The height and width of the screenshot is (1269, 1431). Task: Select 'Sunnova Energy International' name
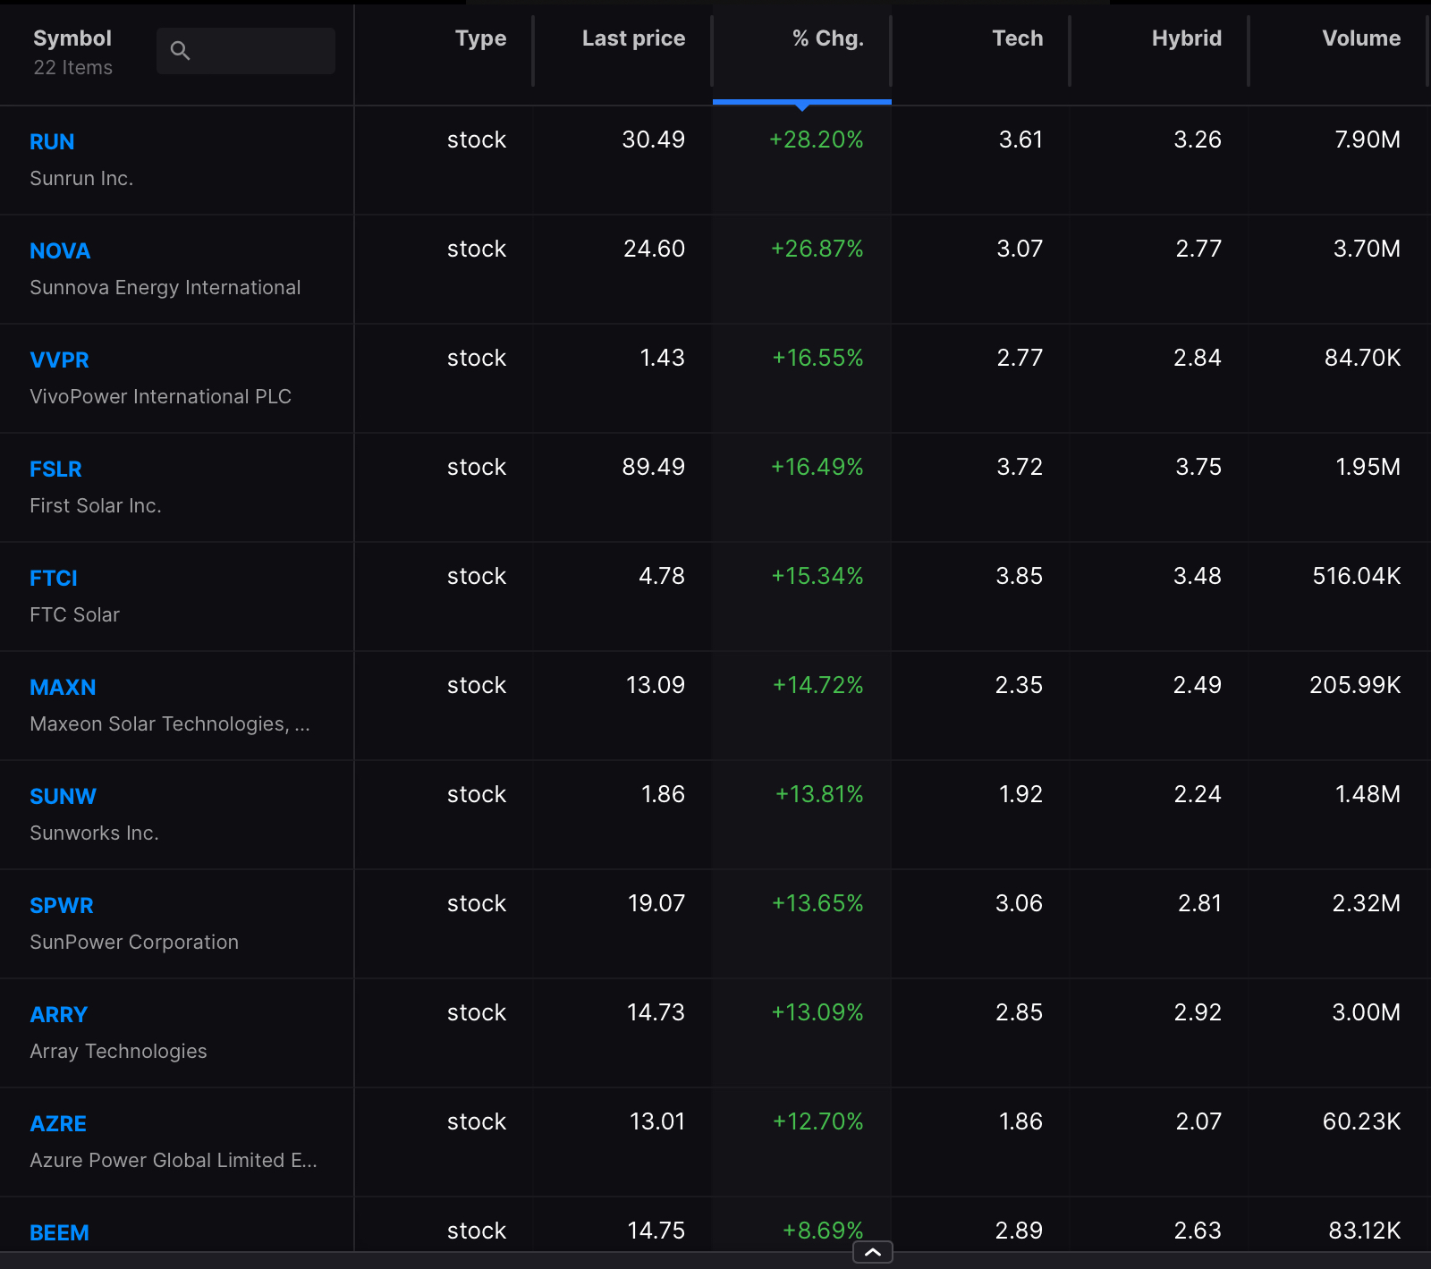click(165, 288)
